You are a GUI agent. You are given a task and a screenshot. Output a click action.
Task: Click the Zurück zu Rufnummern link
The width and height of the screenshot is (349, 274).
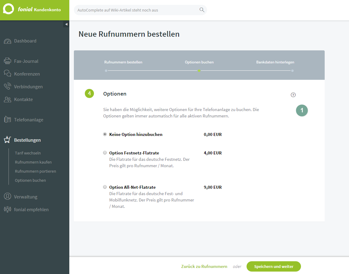coord(204,266)
